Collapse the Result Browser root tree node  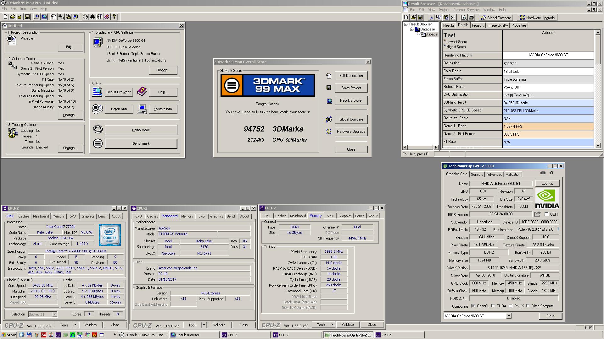[x=406, y=24]
